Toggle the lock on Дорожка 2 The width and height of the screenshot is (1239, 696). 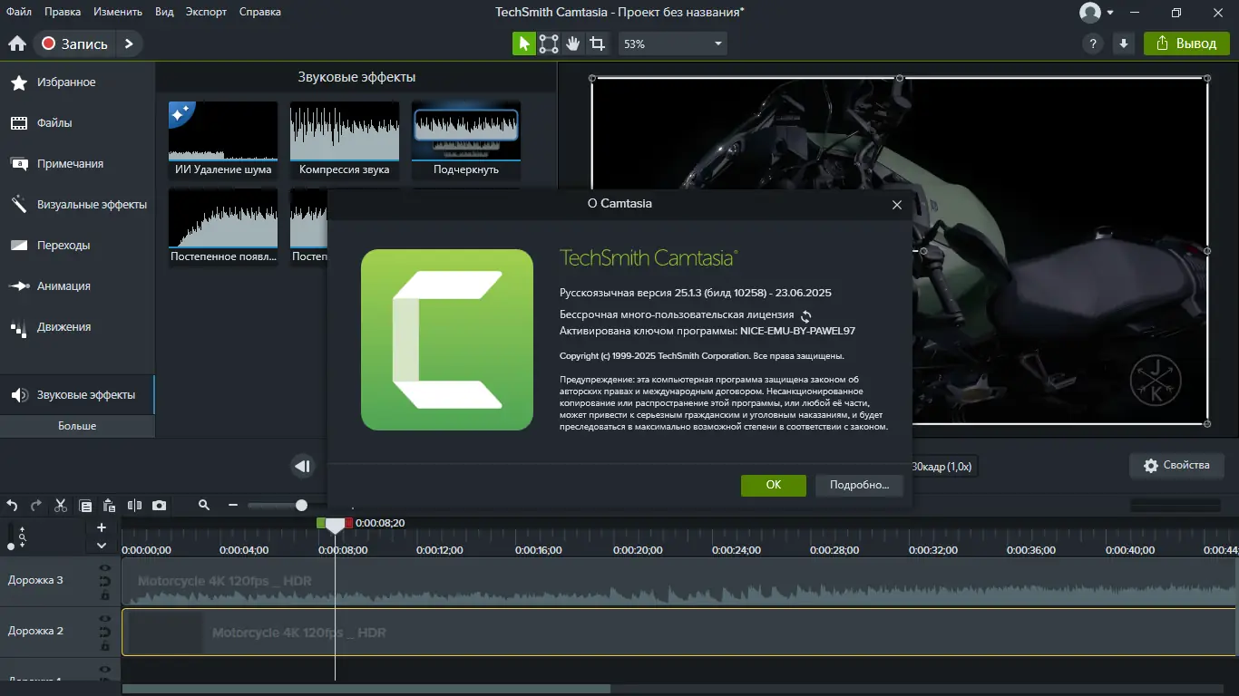click(x=104, y=646)
